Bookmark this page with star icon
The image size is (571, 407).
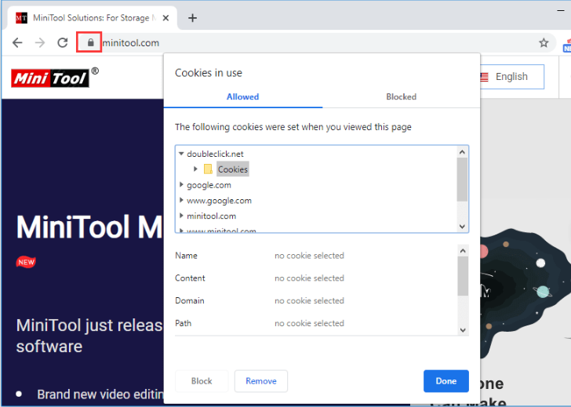click(544, 43)
